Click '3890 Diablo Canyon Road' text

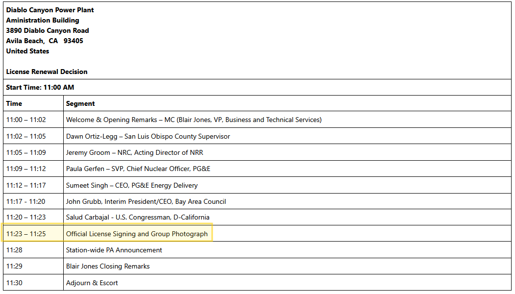click(x=48, y=30)
